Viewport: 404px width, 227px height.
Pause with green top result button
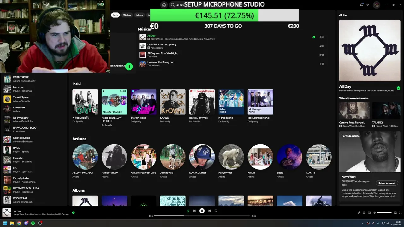coord(129,67)
